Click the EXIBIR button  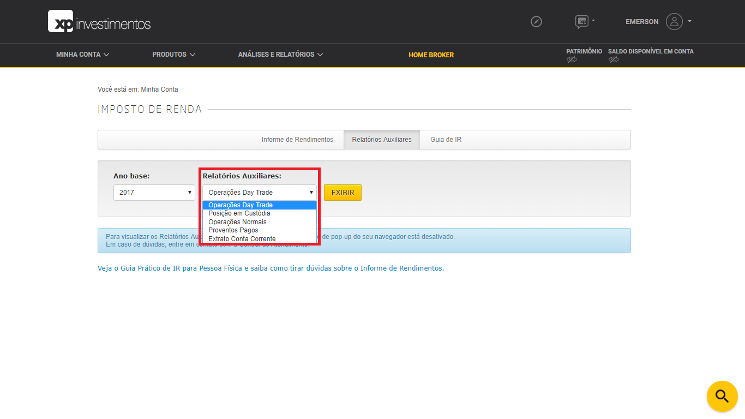point(343,192)
